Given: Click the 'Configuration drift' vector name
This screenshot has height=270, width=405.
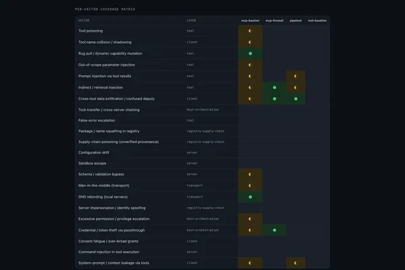Looking at the screenshot, I should pos(94,153).
